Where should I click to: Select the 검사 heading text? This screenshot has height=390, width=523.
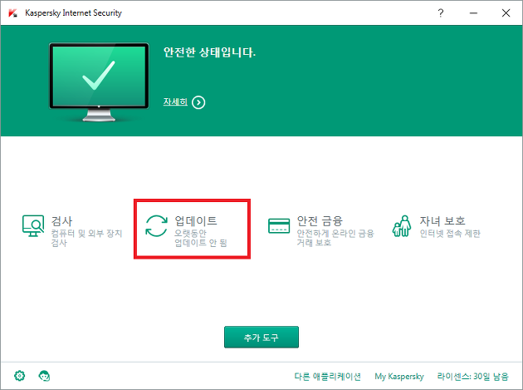tap(61, 221)
